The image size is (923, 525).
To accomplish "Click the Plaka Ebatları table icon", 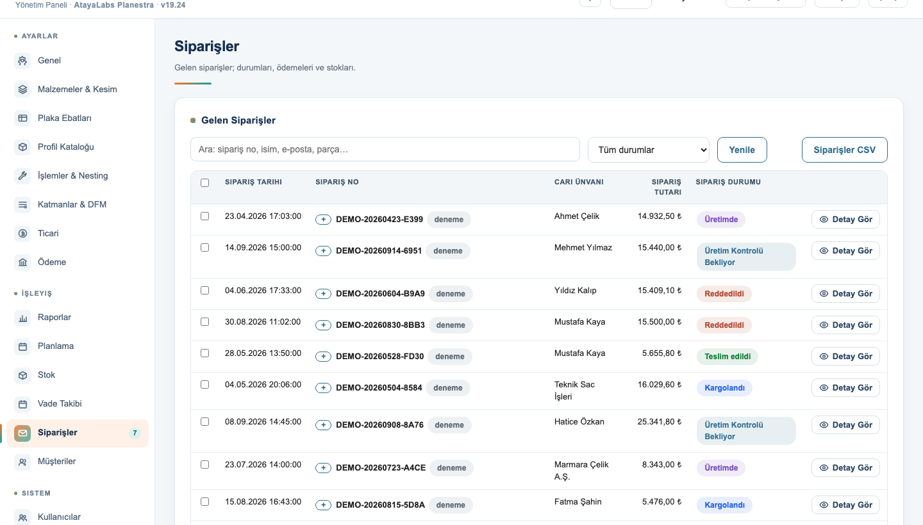I will [22, 118].
